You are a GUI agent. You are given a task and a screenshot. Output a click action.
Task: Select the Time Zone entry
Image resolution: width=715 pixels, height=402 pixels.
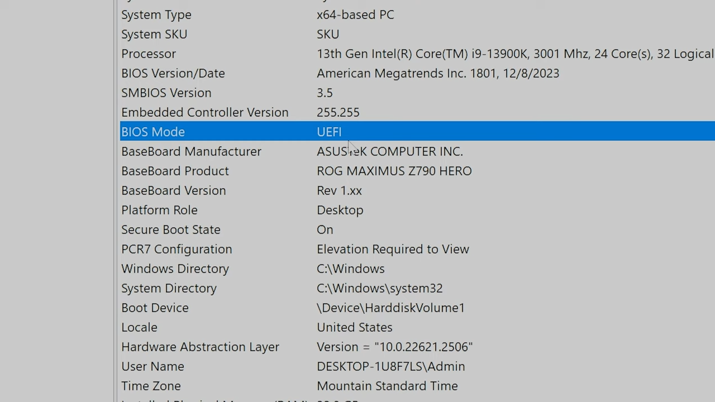pyautogui.click(x=223, y=386)
